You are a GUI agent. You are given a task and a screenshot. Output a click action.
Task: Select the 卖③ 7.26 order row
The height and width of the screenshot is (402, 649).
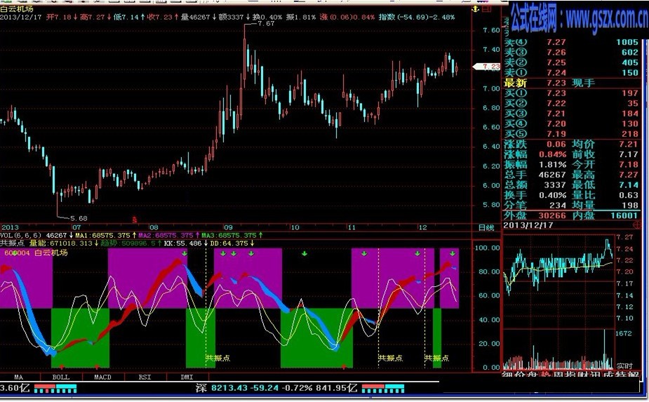pyautogui.click(x=571, y=52)
